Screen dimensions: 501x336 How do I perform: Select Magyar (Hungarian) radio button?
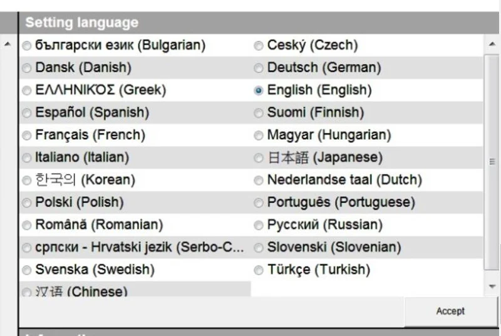(259, 135)
